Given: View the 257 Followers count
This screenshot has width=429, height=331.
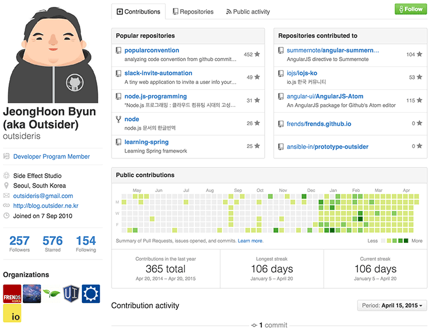Looking at the screenshot, I should (19, 244).
